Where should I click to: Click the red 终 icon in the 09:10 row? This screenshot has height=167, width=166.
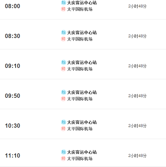(x=63, y=69)
